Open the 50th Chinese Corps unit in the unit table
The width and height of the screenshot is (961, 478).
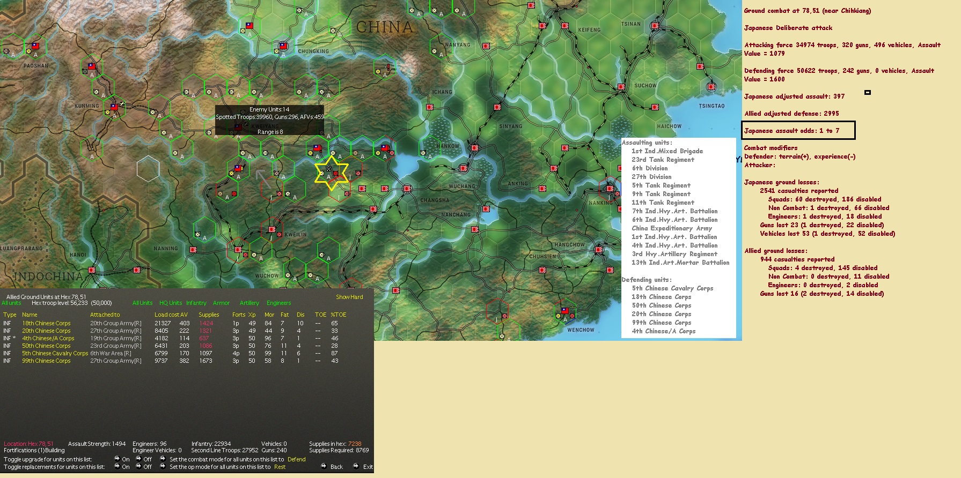pyautogui.click(x=46, y=346)
